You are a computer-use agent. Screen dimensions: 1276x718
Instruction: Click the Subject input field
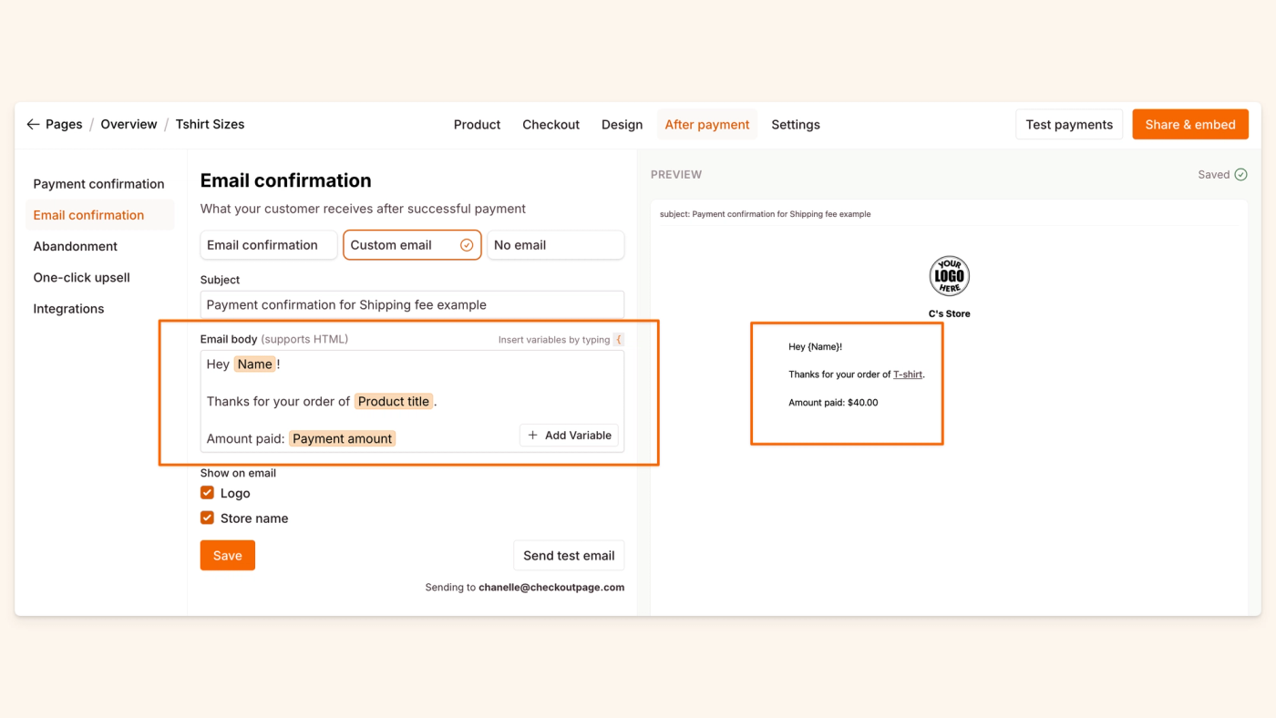(412, 305)
